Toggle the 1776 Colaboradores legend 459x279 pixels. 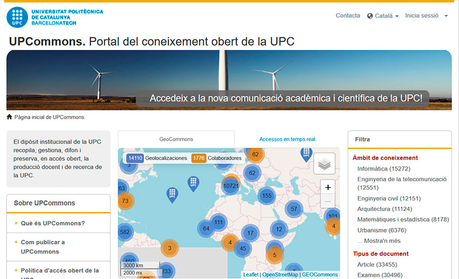[x=217, y=158]
